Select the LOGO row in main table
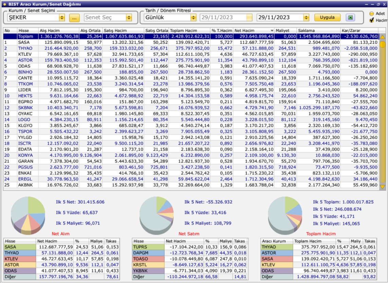The width and height of the screenshot is (388, 283). [x=191, y=120]
